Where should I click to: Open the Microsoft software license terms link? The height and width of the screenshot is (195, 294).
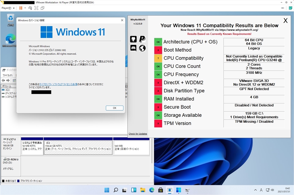point(58,84)
